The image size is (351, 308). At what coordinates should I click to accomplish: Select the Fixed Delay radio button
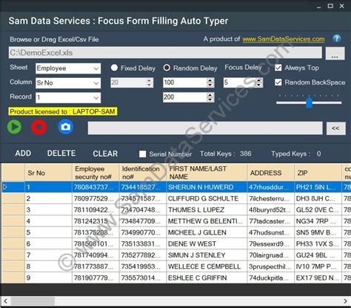point(114,68)
